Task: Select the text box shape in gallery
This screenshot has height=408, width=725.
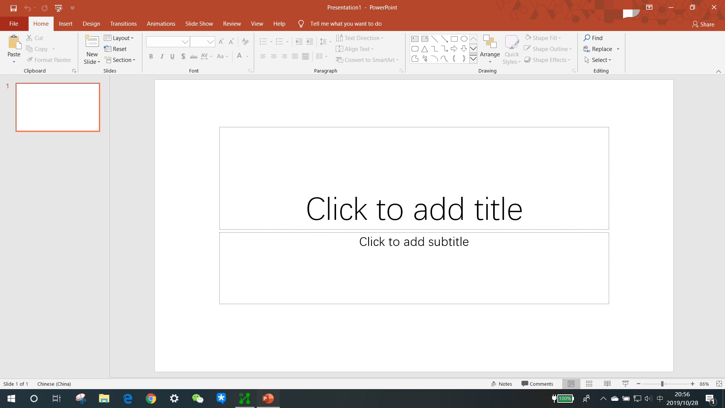Action: 415,39
